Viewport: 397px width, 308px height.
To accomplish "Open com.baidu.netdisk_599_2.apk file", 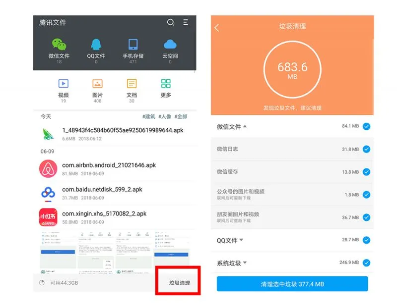I will coord(102,190).
